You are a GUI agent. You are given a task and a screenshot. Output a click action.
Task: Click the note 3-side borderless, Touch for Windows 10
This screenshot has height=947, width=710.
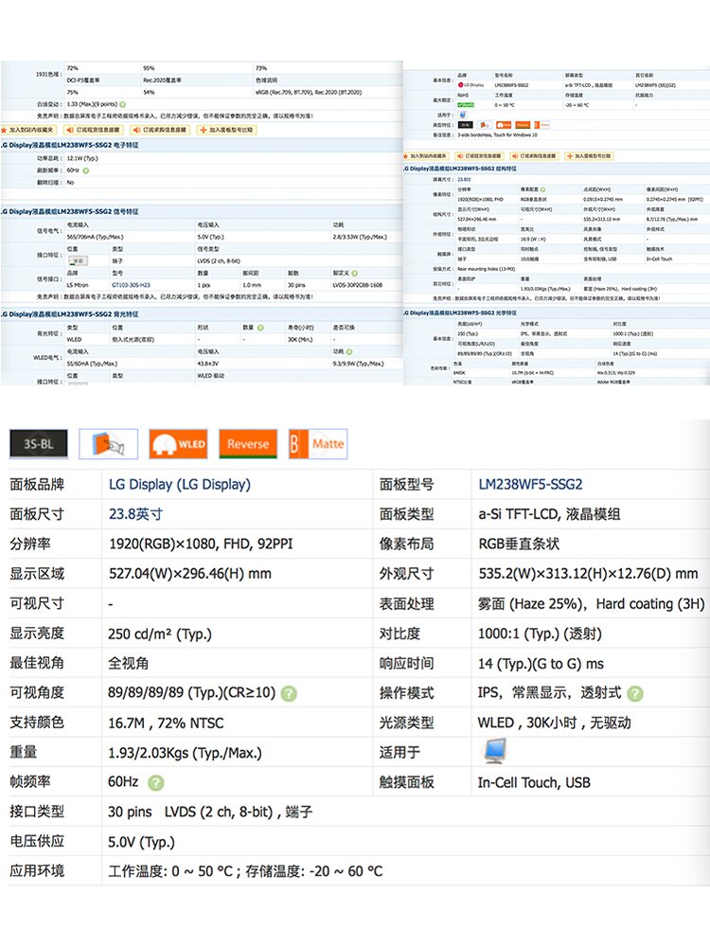(498, 134)
